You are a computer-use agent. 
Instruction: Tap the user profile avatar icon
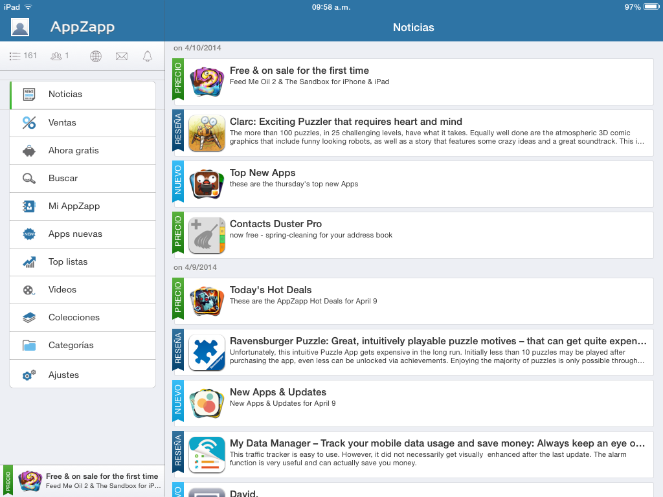(20, 27)
